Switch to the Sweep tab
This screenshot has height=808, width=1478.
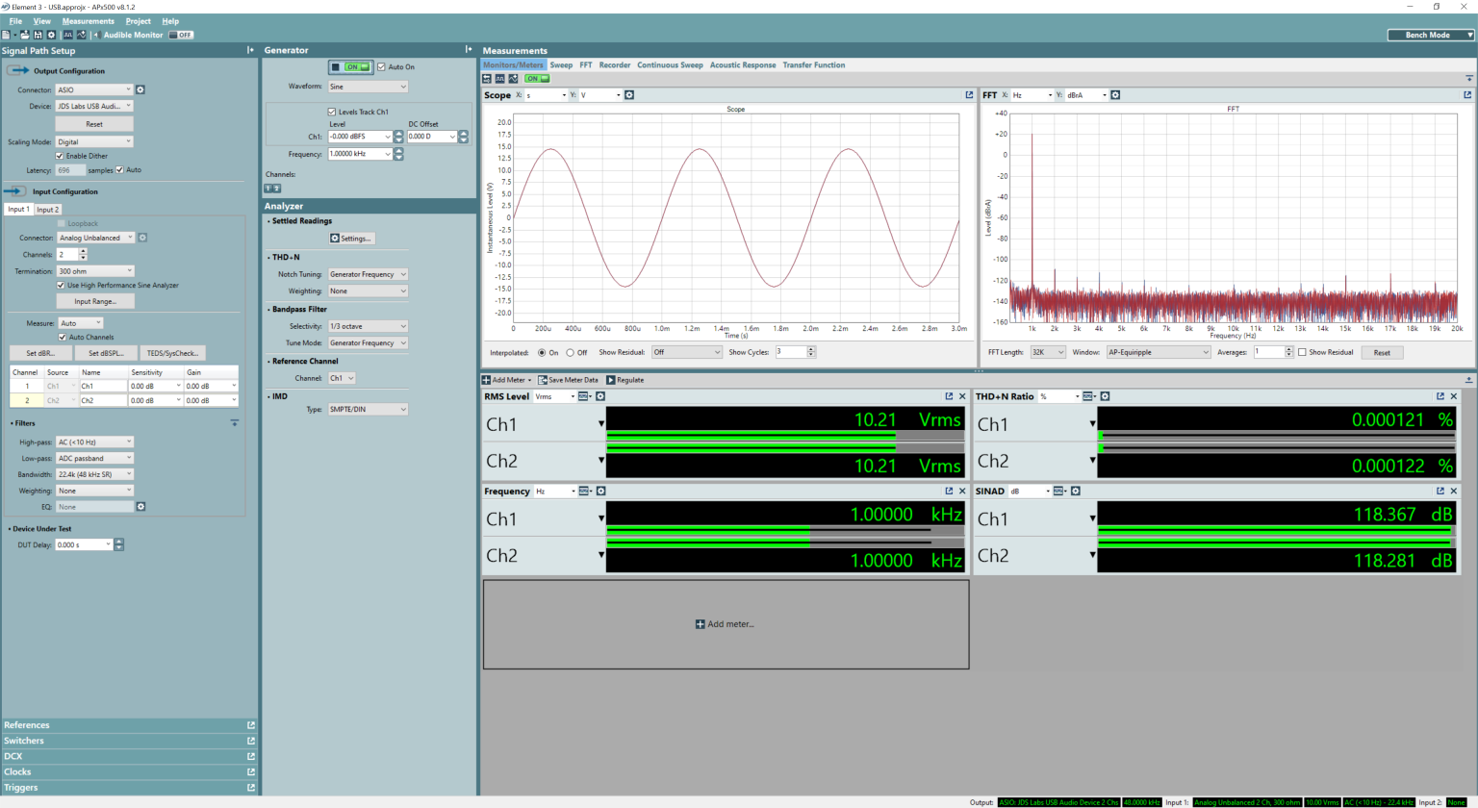560,64
